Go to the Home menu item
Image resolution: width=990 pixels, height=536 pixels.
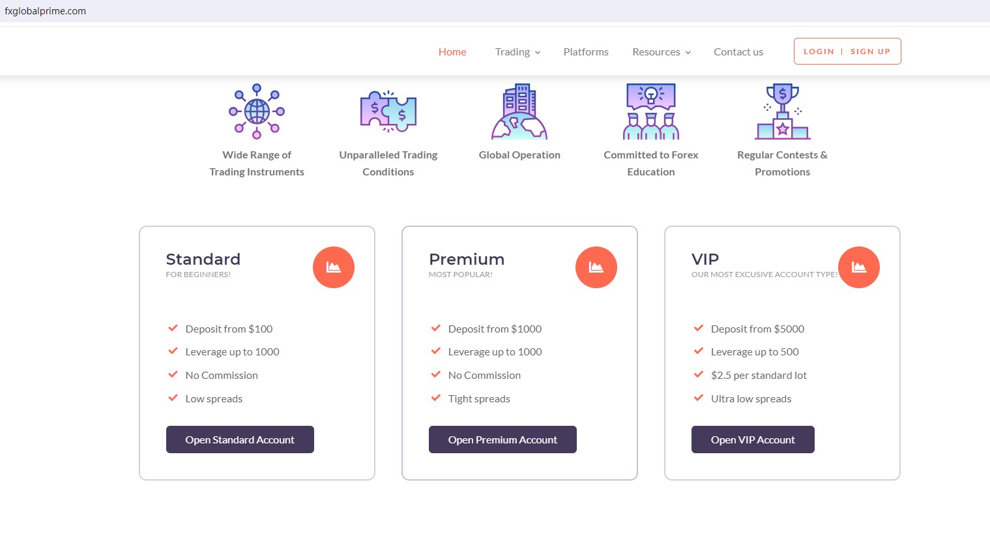[x=452, y=52]
